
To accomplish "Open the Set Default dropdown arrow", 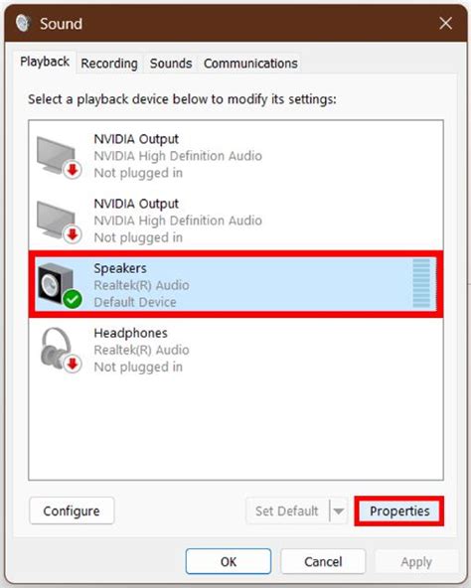I will [338, 511].
